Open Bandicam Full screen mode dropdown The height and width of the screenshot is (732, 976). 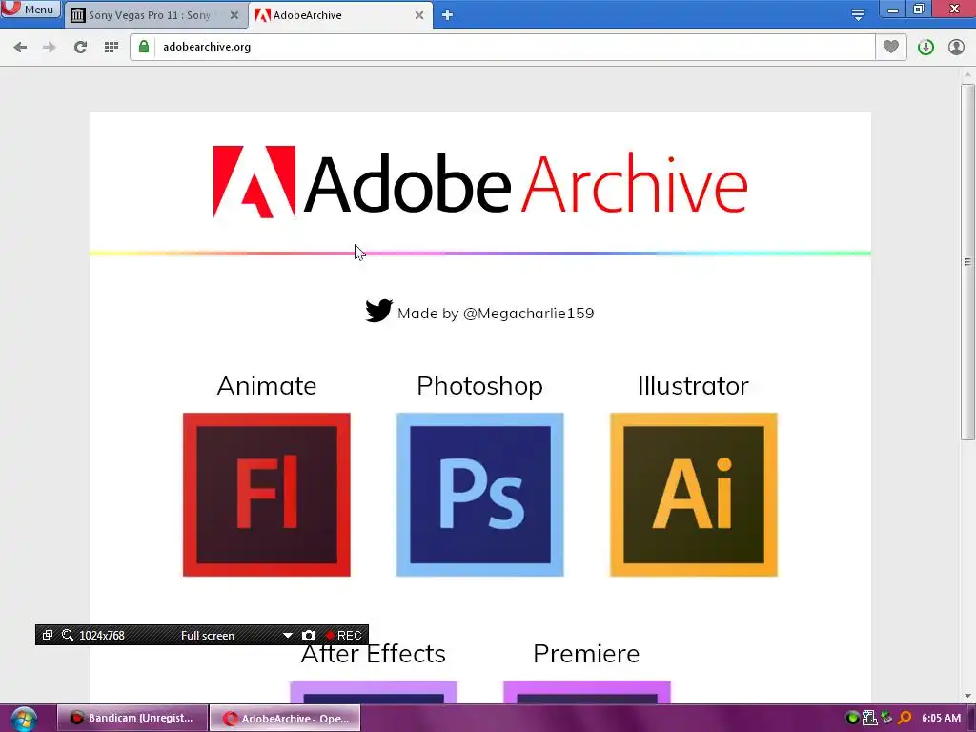(287, 635)
